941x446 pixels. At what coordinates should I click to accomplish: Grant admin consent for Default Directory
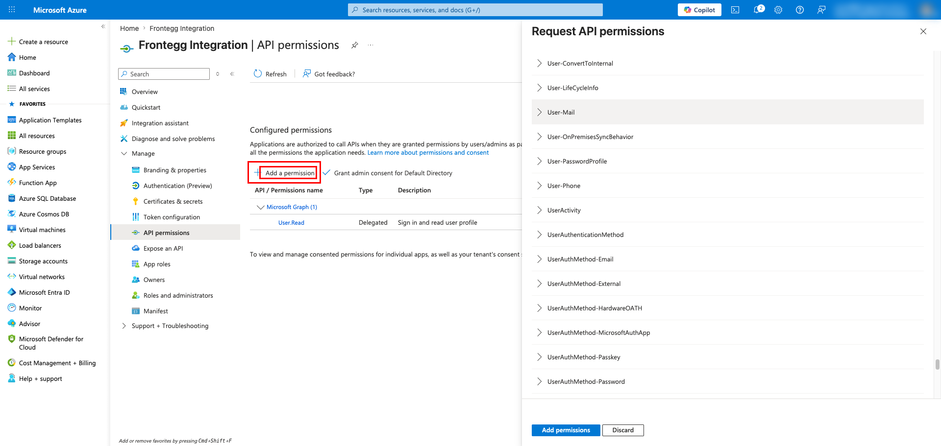point(387,173)
